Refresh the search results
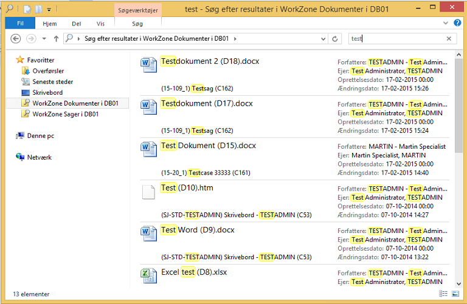 (x=335, y=39)
